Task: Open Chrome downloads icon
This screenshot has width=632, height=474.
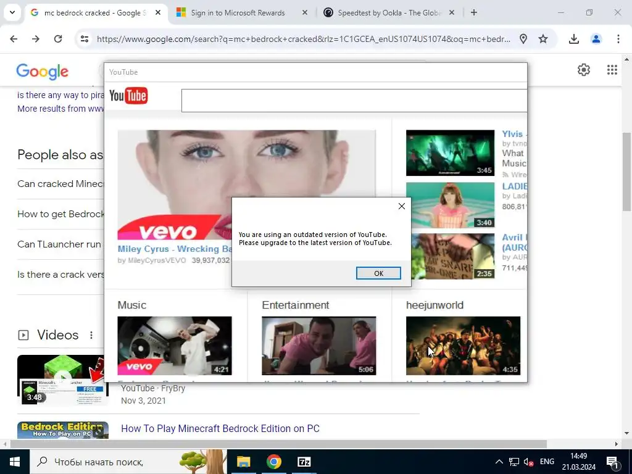Action: (x=573, y=39)
